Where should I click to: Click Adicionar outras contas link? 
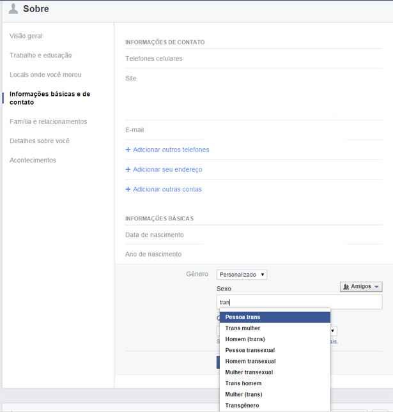(167, 189)
